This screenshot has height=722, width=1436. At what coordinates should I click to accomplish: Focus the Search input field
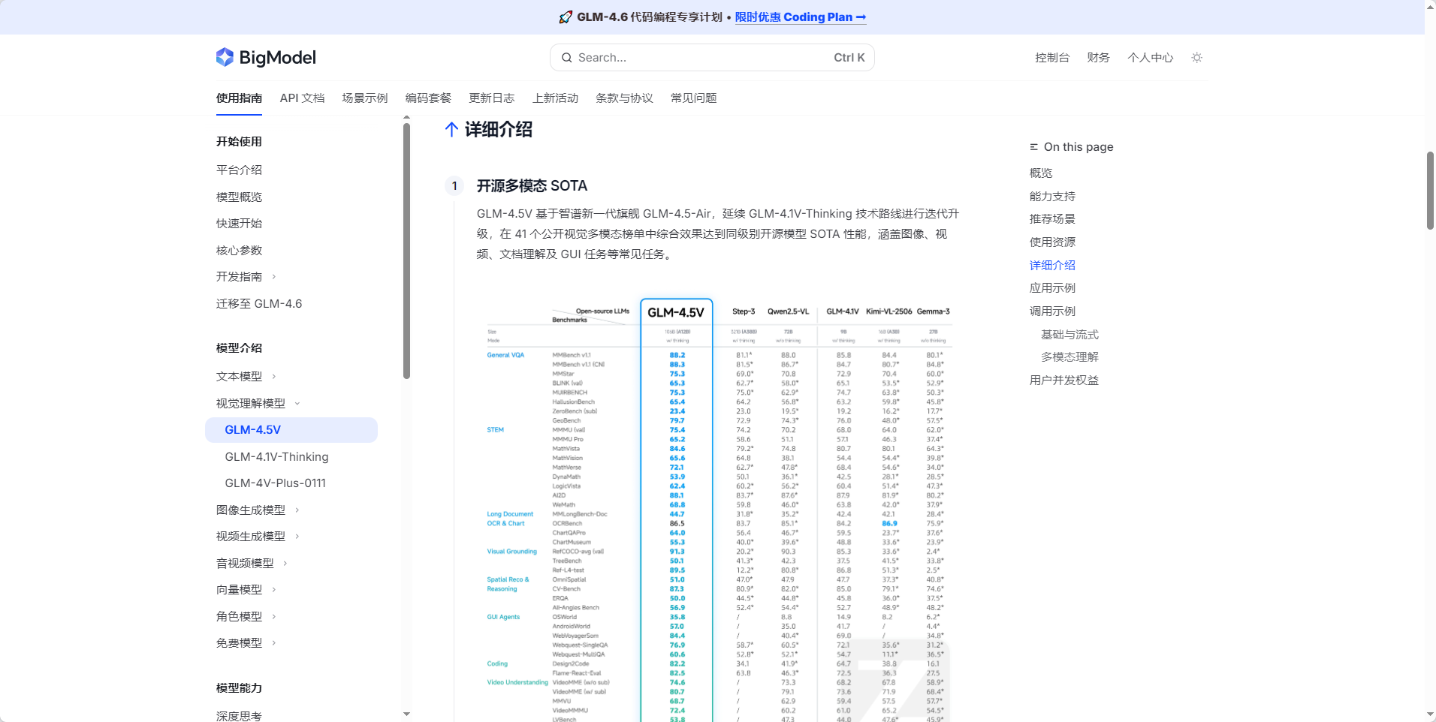pos(712,58)
